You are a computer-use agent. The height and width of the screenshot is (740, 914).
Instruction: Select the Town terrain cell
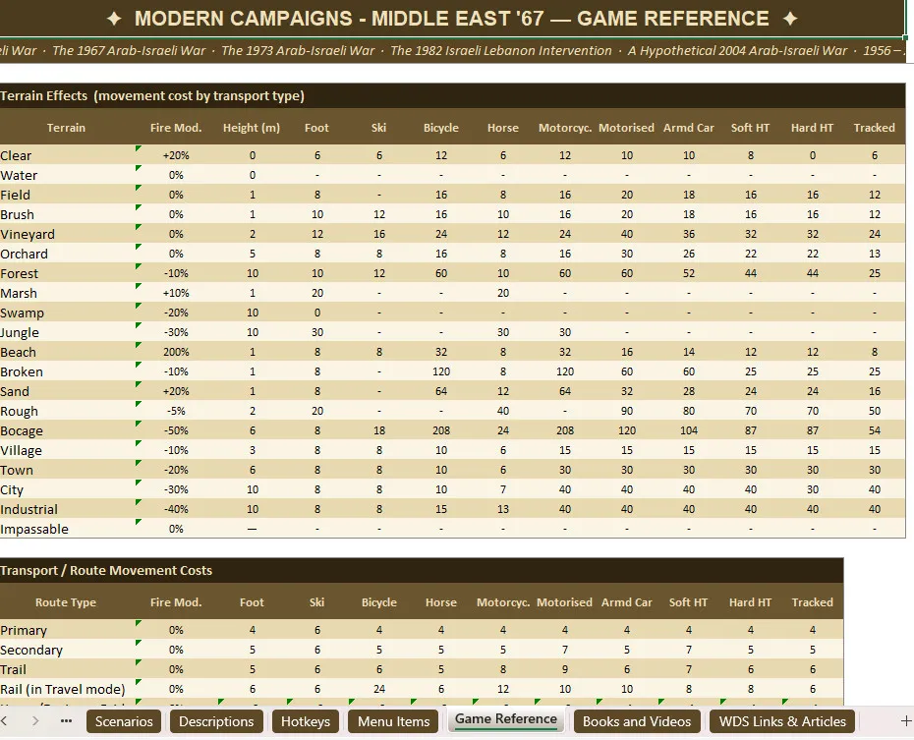(68, 470)
